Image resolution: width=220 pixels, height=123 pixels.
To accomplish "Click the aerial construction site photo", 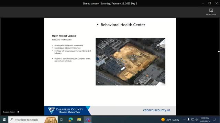I will [131, 61].
